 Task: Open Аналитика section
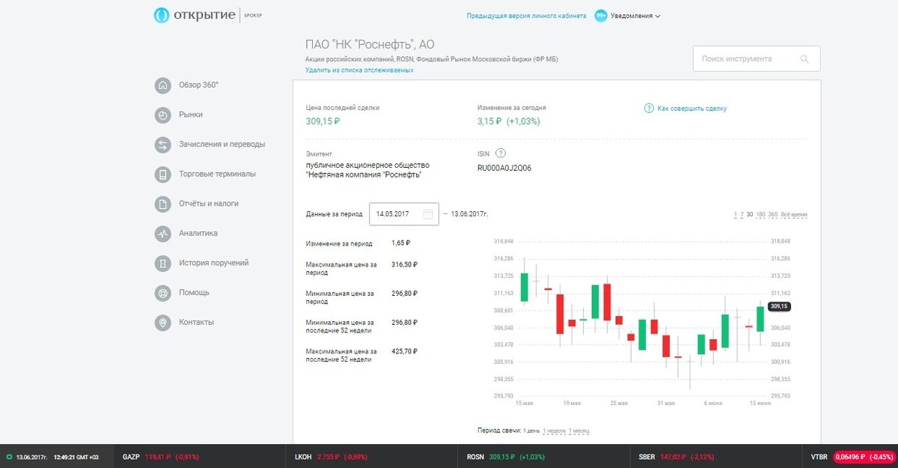[x=198, y=234]
